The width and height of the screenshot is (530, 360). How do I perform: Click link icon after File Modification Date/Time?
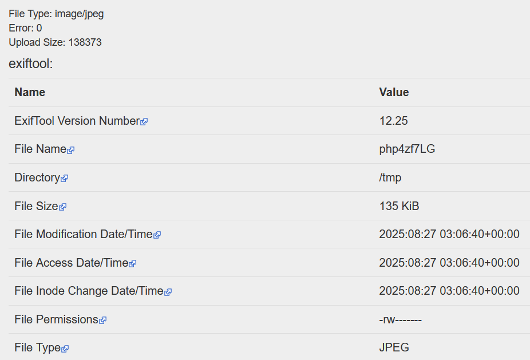pos(157,235)
